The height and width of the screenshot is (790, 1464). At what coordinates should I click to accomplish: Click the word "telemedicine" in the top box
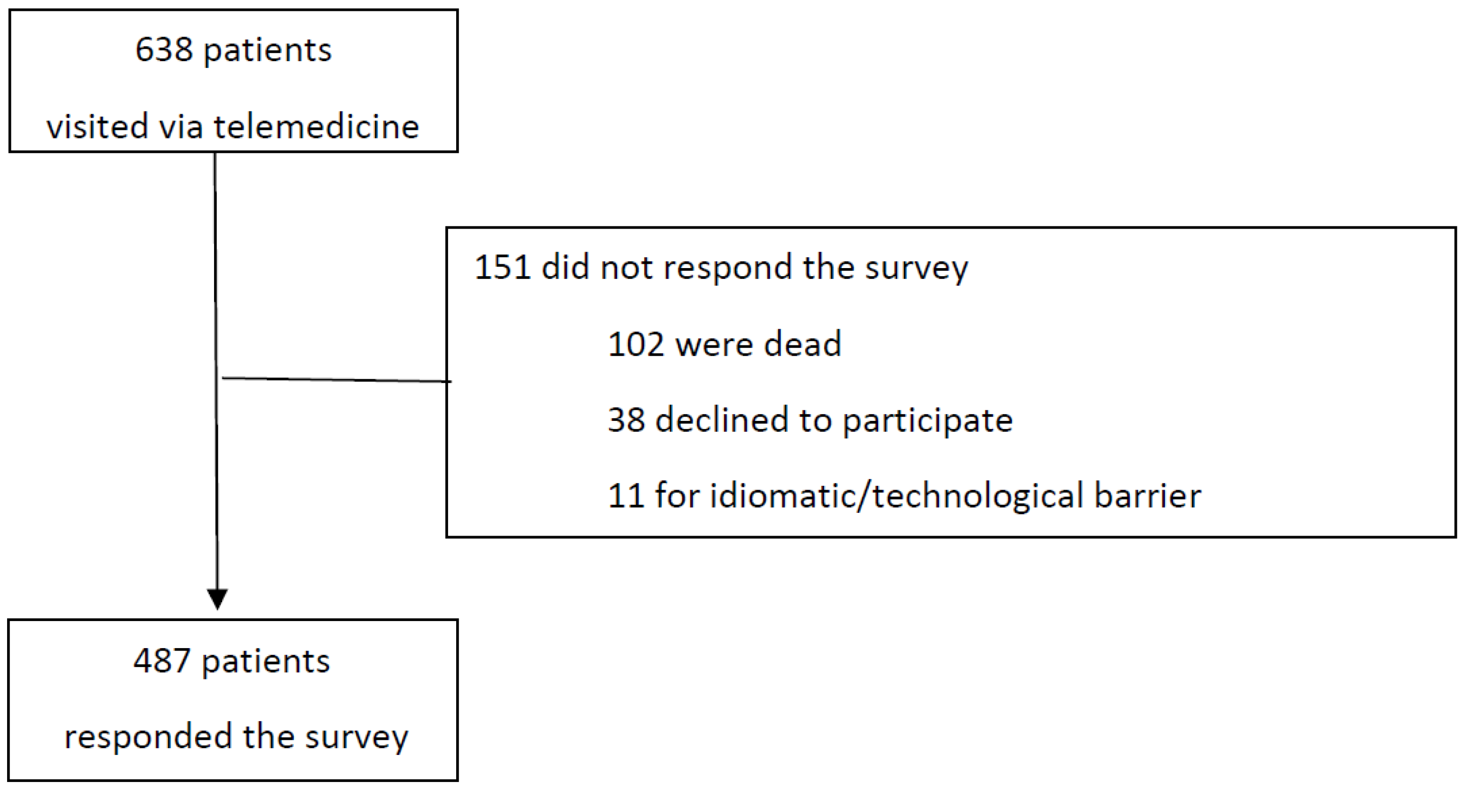pyautogui.click(x=317, y=126)
